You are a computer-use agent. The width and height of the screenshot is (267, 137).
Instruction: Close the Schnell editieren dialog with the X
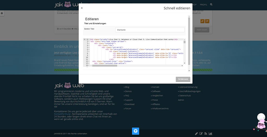pos(82,8)
